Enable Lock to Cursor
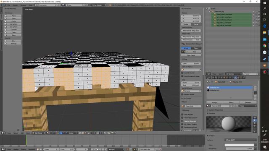The height and width of the screenshot is (151, 269). click(182, 73)
